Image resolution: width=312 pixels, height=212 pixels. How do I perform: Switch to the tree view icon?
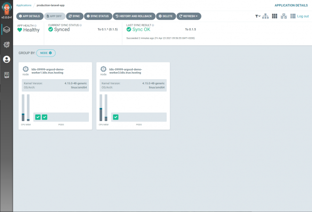[265, 16]
